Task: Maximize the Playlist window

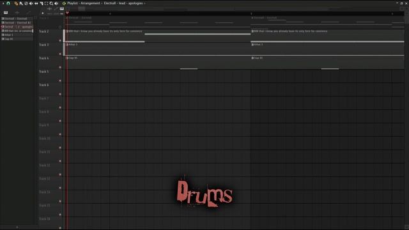Action: point(402,3)
